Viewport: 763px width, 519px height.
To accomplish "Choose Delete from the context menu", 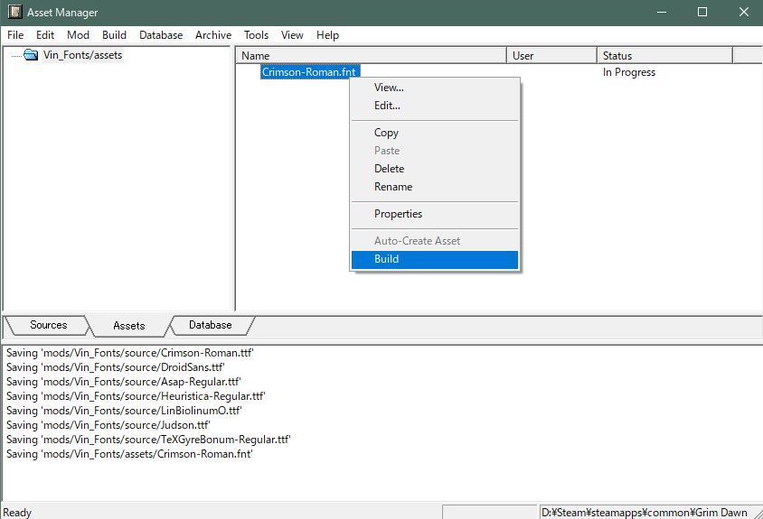I will 389,169.
